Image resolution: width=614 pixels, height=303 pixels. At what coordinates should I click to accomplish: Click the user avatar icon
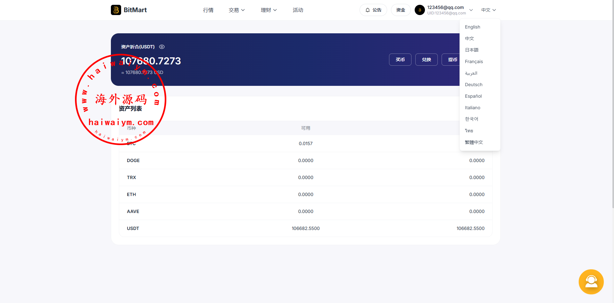(x=420, y=10)
